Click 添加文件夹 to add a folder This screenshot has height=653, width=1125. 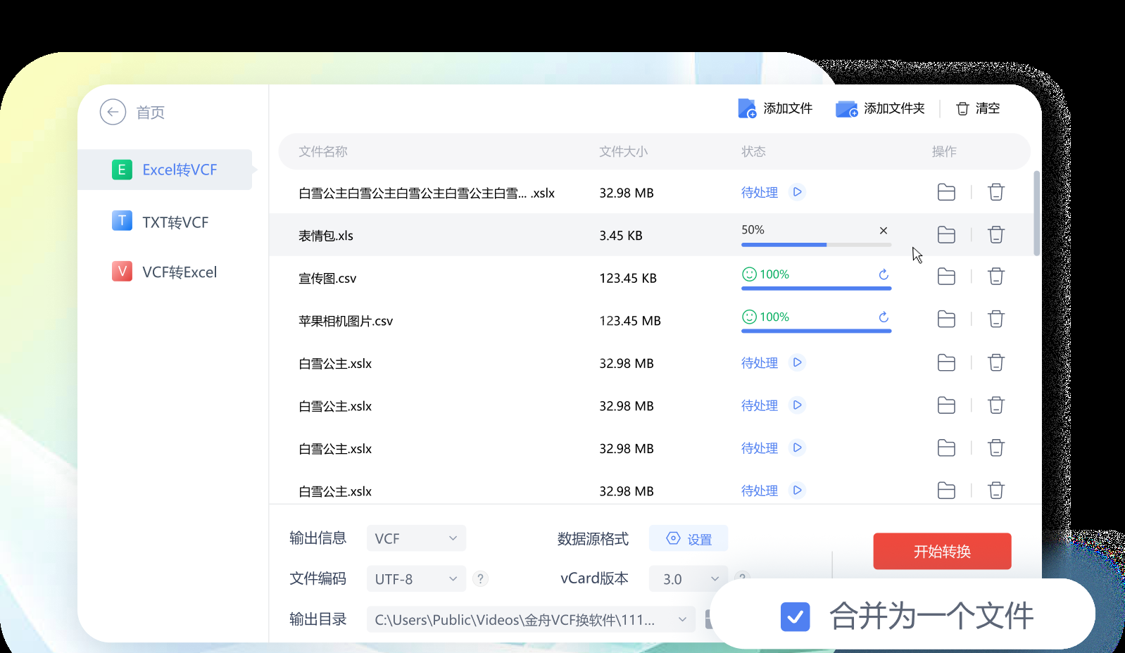tap(880, 108)
